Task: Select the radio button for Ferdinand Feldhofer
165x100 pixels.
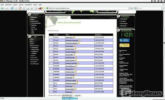Action: click(x=51, y=43)
